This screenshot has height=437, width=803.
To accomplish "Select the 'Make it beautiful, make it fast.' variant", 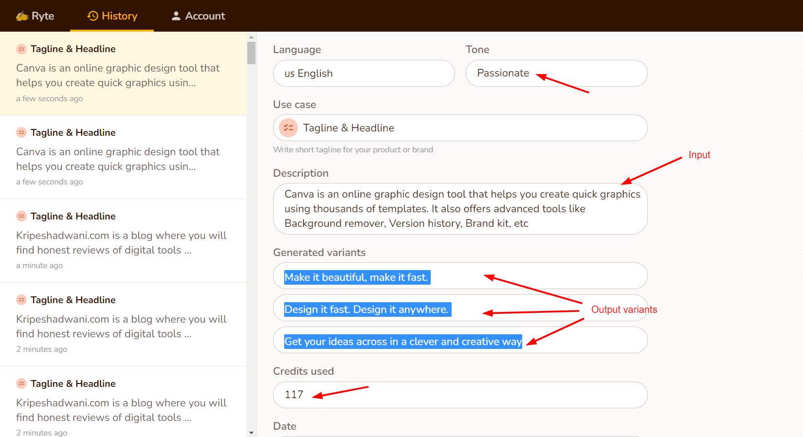I will click(x=357, y=277).
